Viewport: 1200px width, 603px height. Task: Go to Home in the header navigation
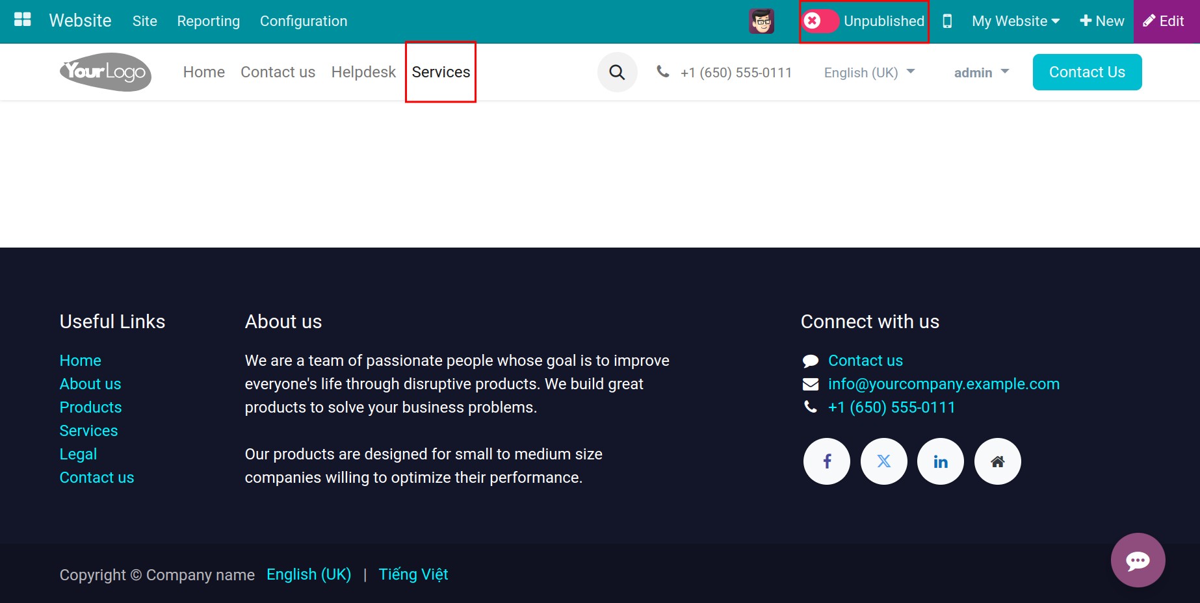coord(204,72)
